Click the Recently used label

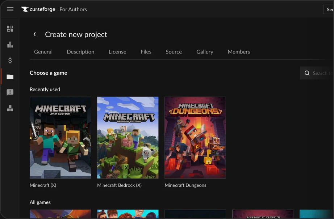[x=45, y=89]
